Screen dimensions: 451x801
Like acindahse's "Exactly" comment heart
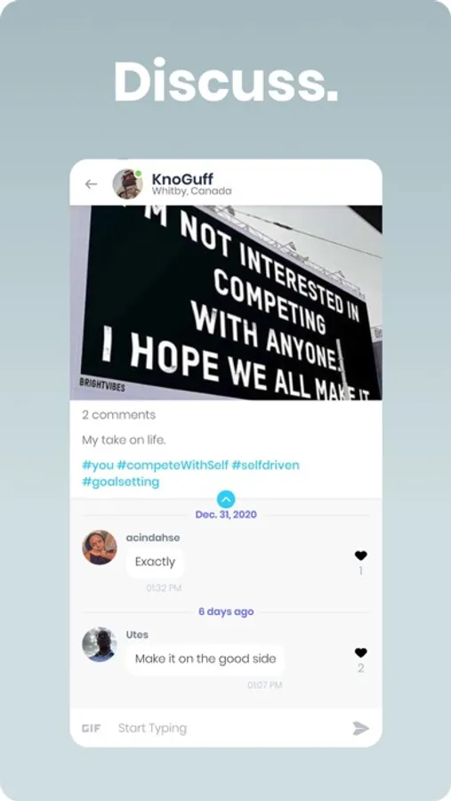(x=361, y=555)
